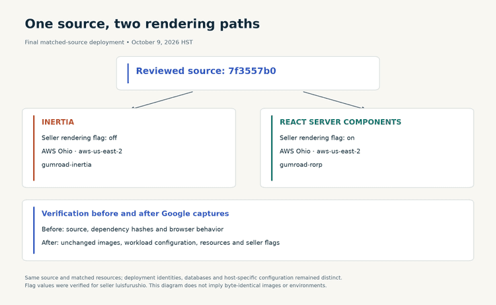
Task: Click the subtitle "Final matched-source deployment • October 9, 2026 HST"
Action: point(109,42)
